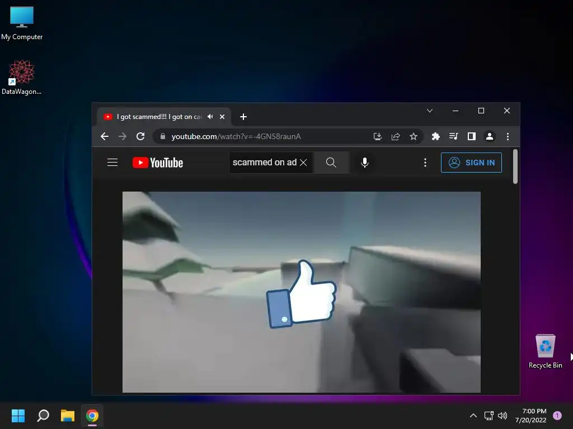The width and height of the screenshot is (573, 429).
Task: Select the My Computer desktop icon
Action: point(22,23)
